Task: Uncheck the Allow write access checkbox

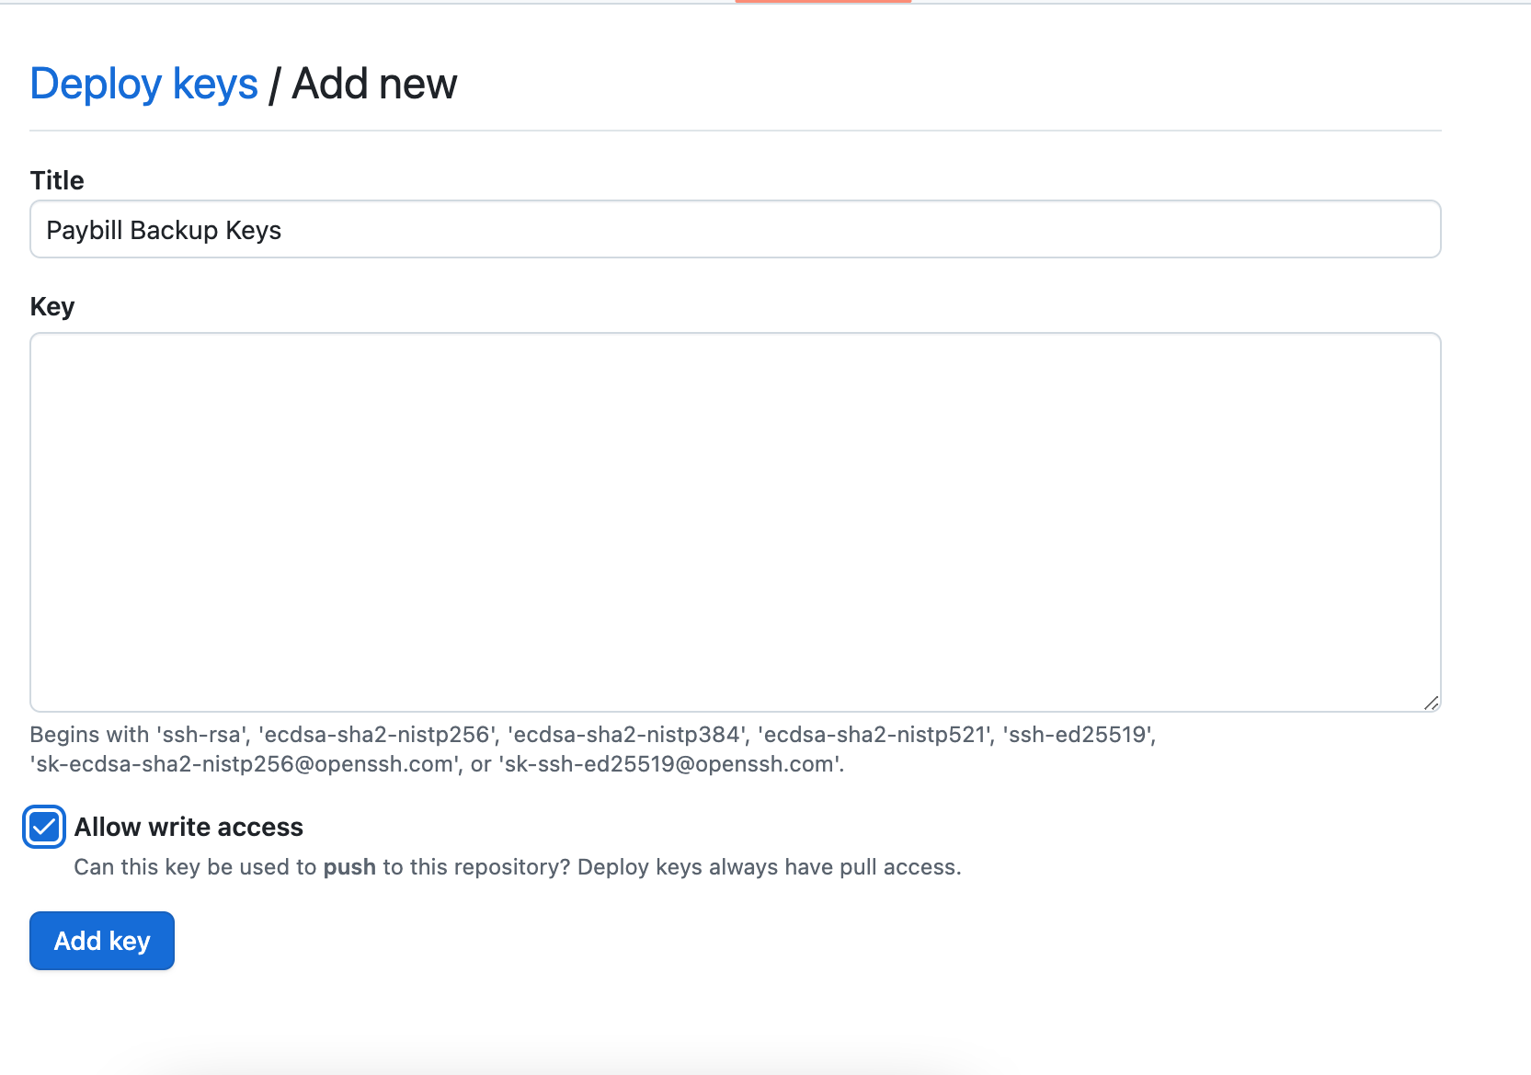Action: tap(44, 827)
